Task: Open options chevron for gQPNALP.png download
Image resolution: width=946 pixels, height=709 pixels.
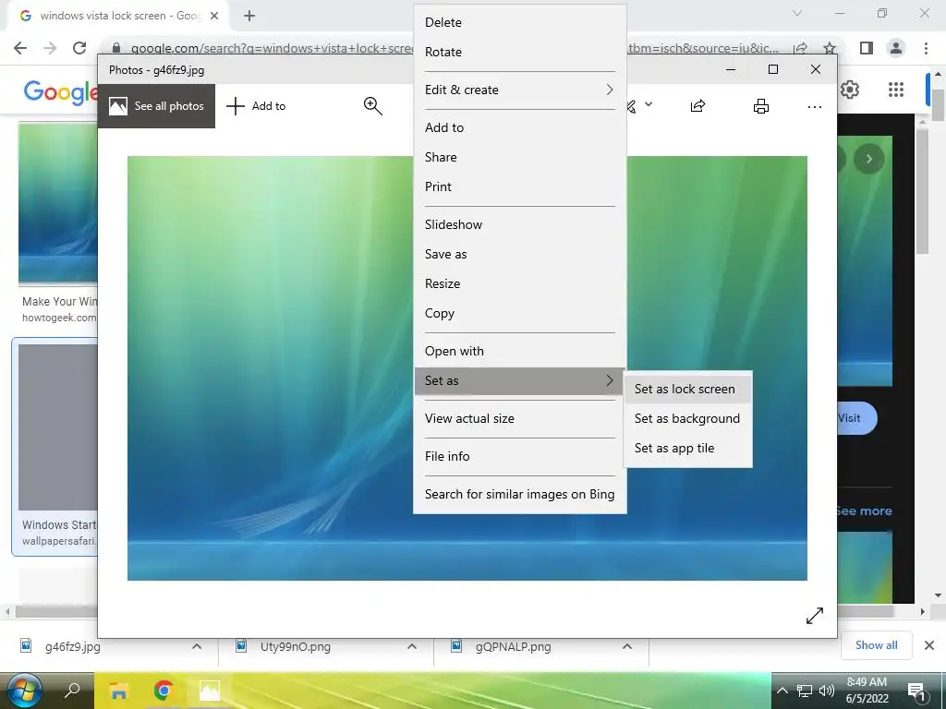Action: 627,646
